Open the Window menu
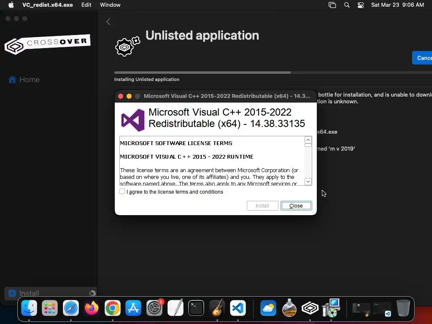 (x=110, y=5)
